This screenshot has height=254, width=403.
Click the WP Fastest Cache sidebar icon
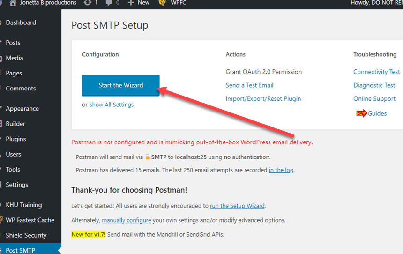pyautogui.click(x=1, y=220)
